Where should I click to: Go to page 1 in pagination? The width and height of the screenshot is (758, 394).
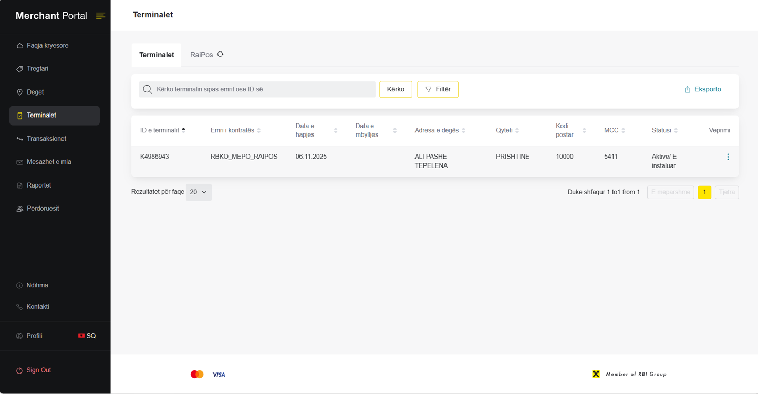(x=704, y=192)
